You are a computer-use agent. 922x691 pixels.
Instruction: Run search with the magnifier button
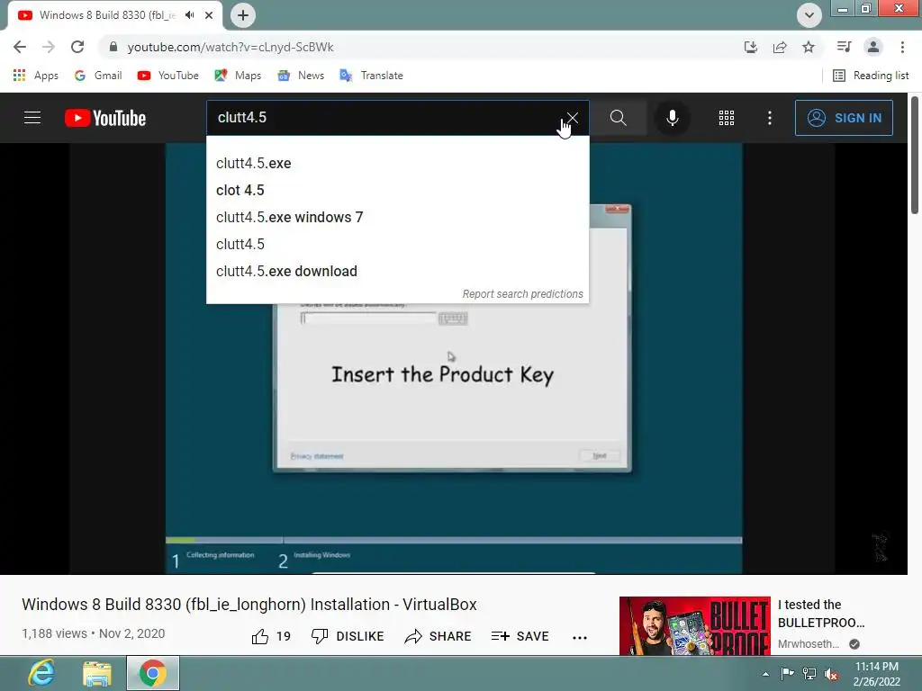coord(618,118)
